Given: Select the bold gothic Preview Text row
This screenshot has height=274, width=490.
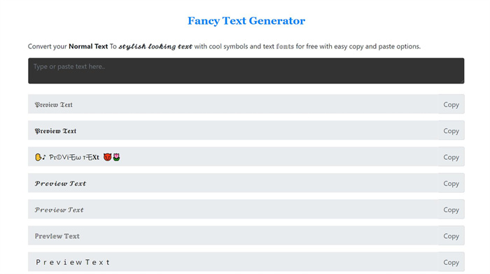Looking at the screenshot, I should 233,130.
